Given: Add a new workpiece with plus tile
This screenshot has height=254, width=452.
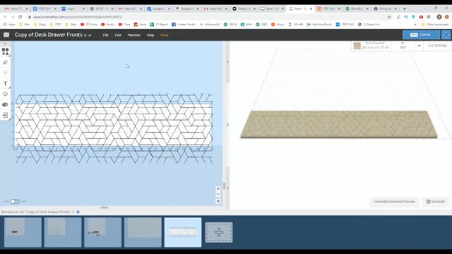Looking at the screenshot, I should click(219, 232).
